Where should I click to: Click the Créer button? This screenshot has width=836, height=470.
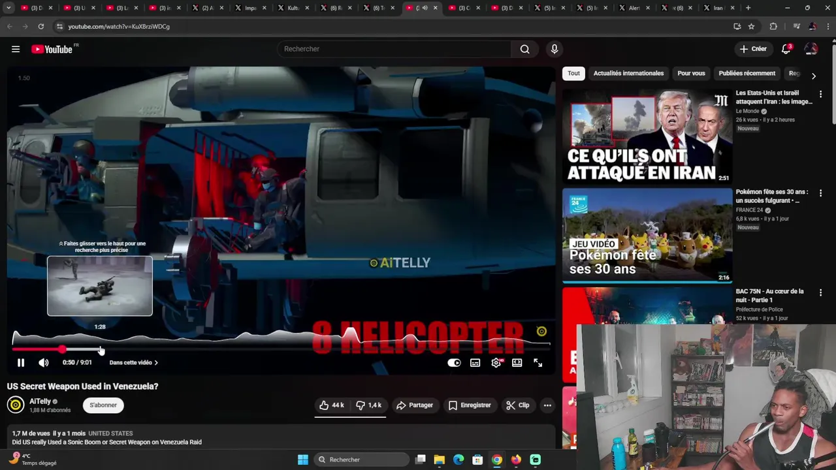click(753, 49)
